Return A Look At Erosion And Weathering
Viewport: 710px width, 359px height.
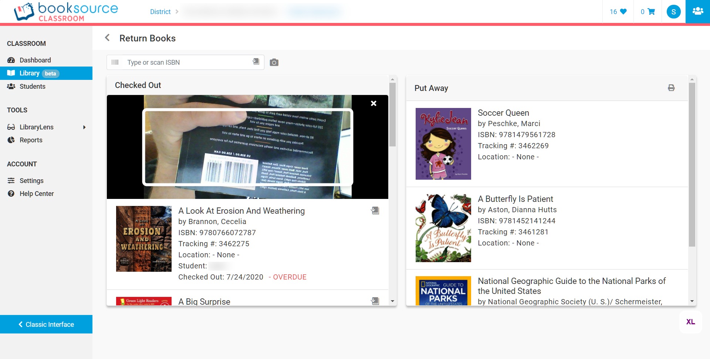375,210
